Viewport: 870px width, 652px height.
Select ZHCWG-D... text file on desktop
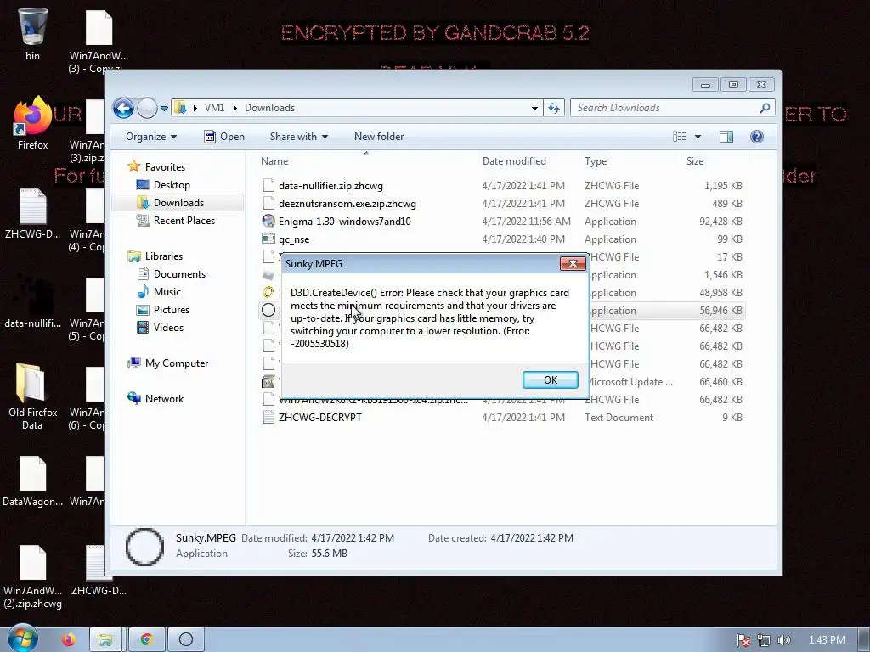coord(32,214)
